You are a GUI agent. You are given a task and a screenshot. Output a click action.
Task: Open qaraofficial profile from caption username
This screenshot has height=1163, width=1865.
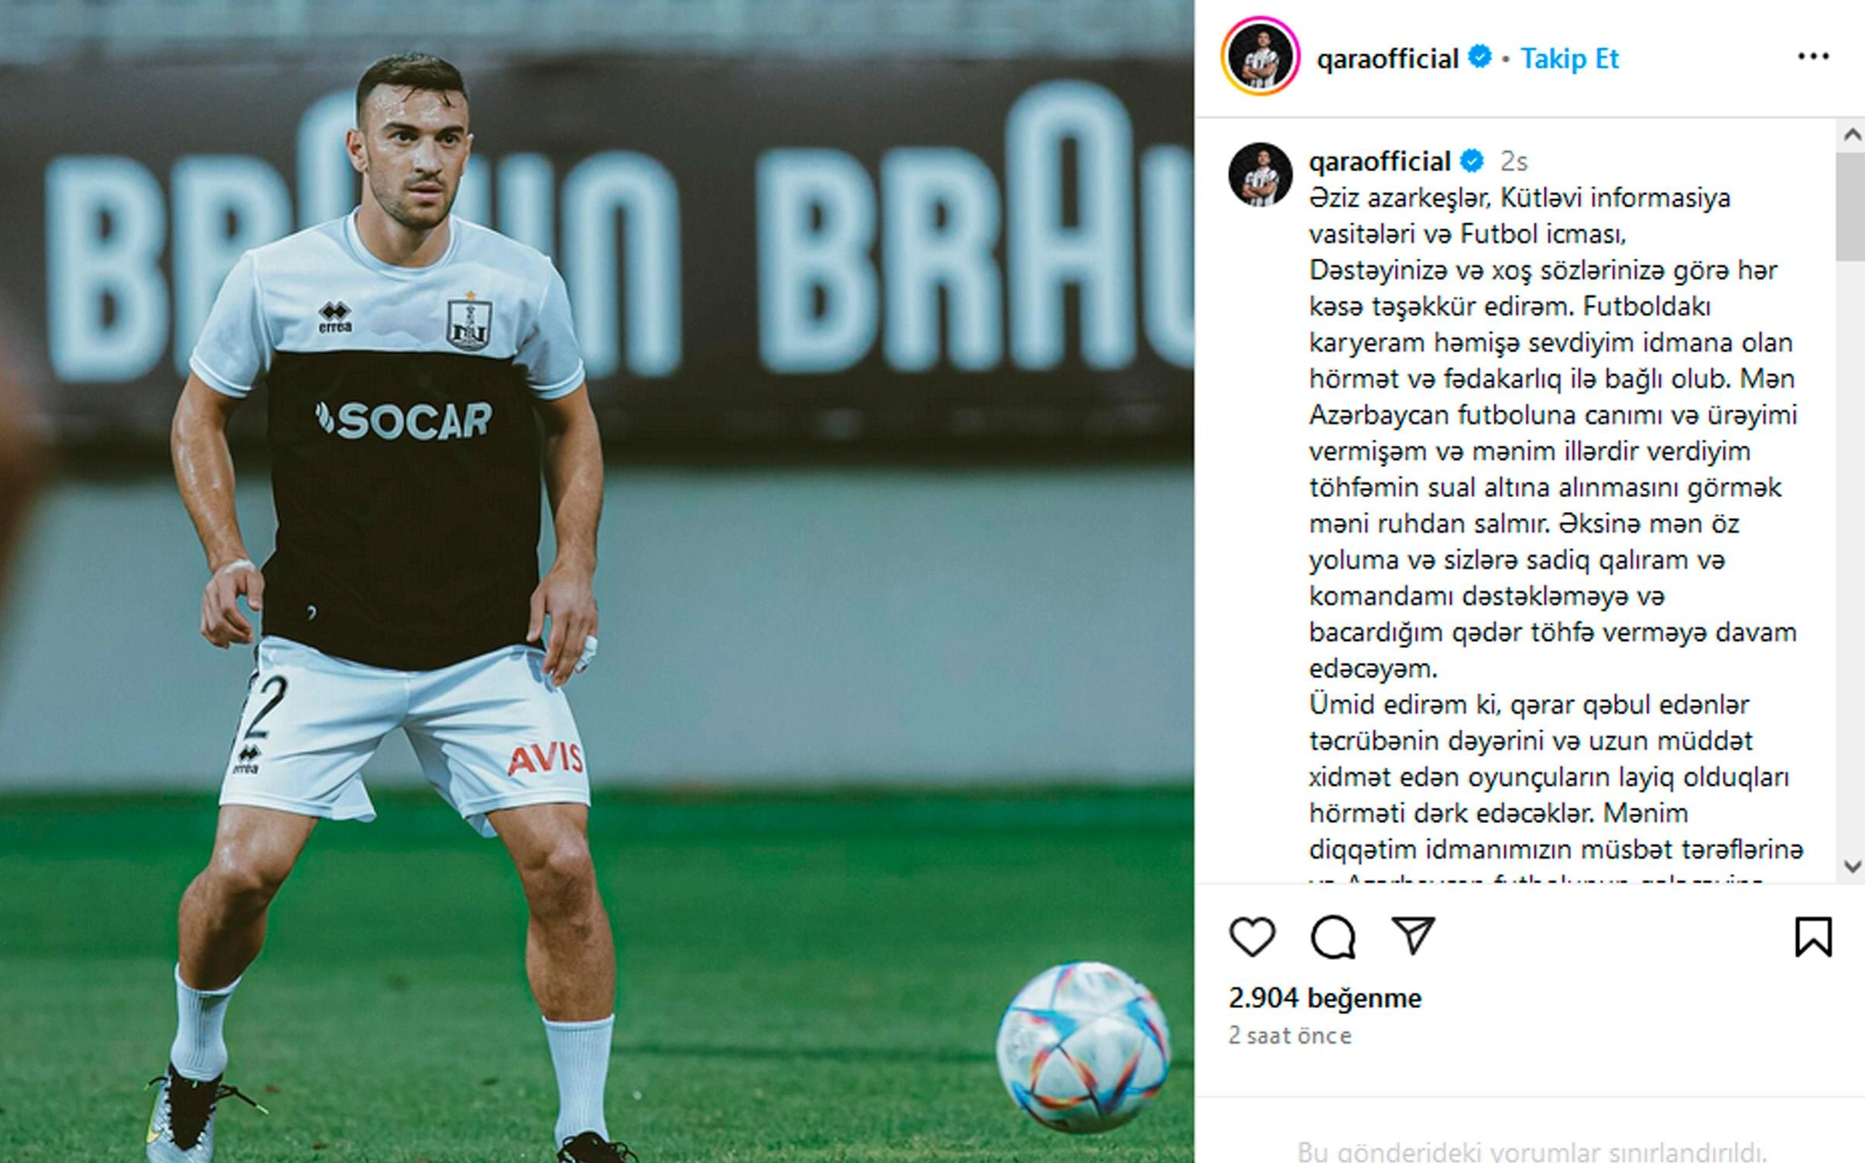coord(1380,161)
